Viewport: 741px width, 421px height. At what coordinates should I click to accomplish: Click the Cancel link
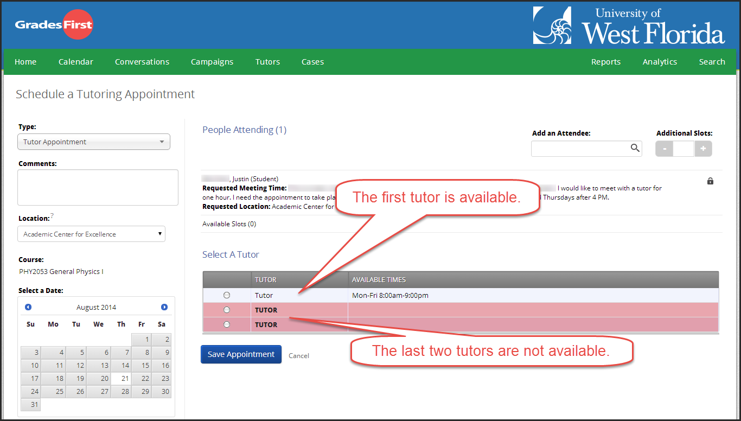[x=299, y=356]
